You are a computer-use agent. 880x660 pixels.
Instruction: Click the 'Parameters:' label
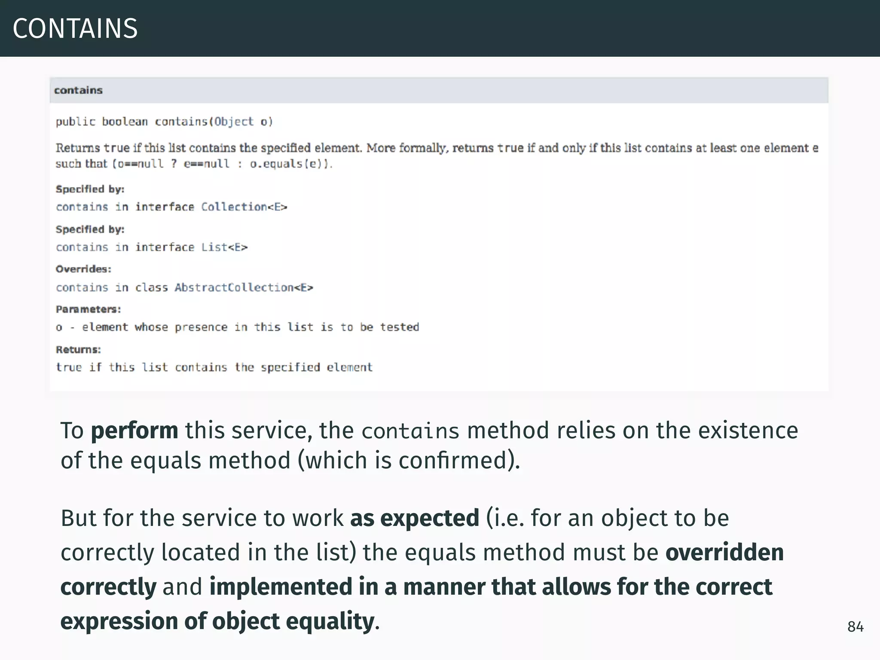point(88,309)
